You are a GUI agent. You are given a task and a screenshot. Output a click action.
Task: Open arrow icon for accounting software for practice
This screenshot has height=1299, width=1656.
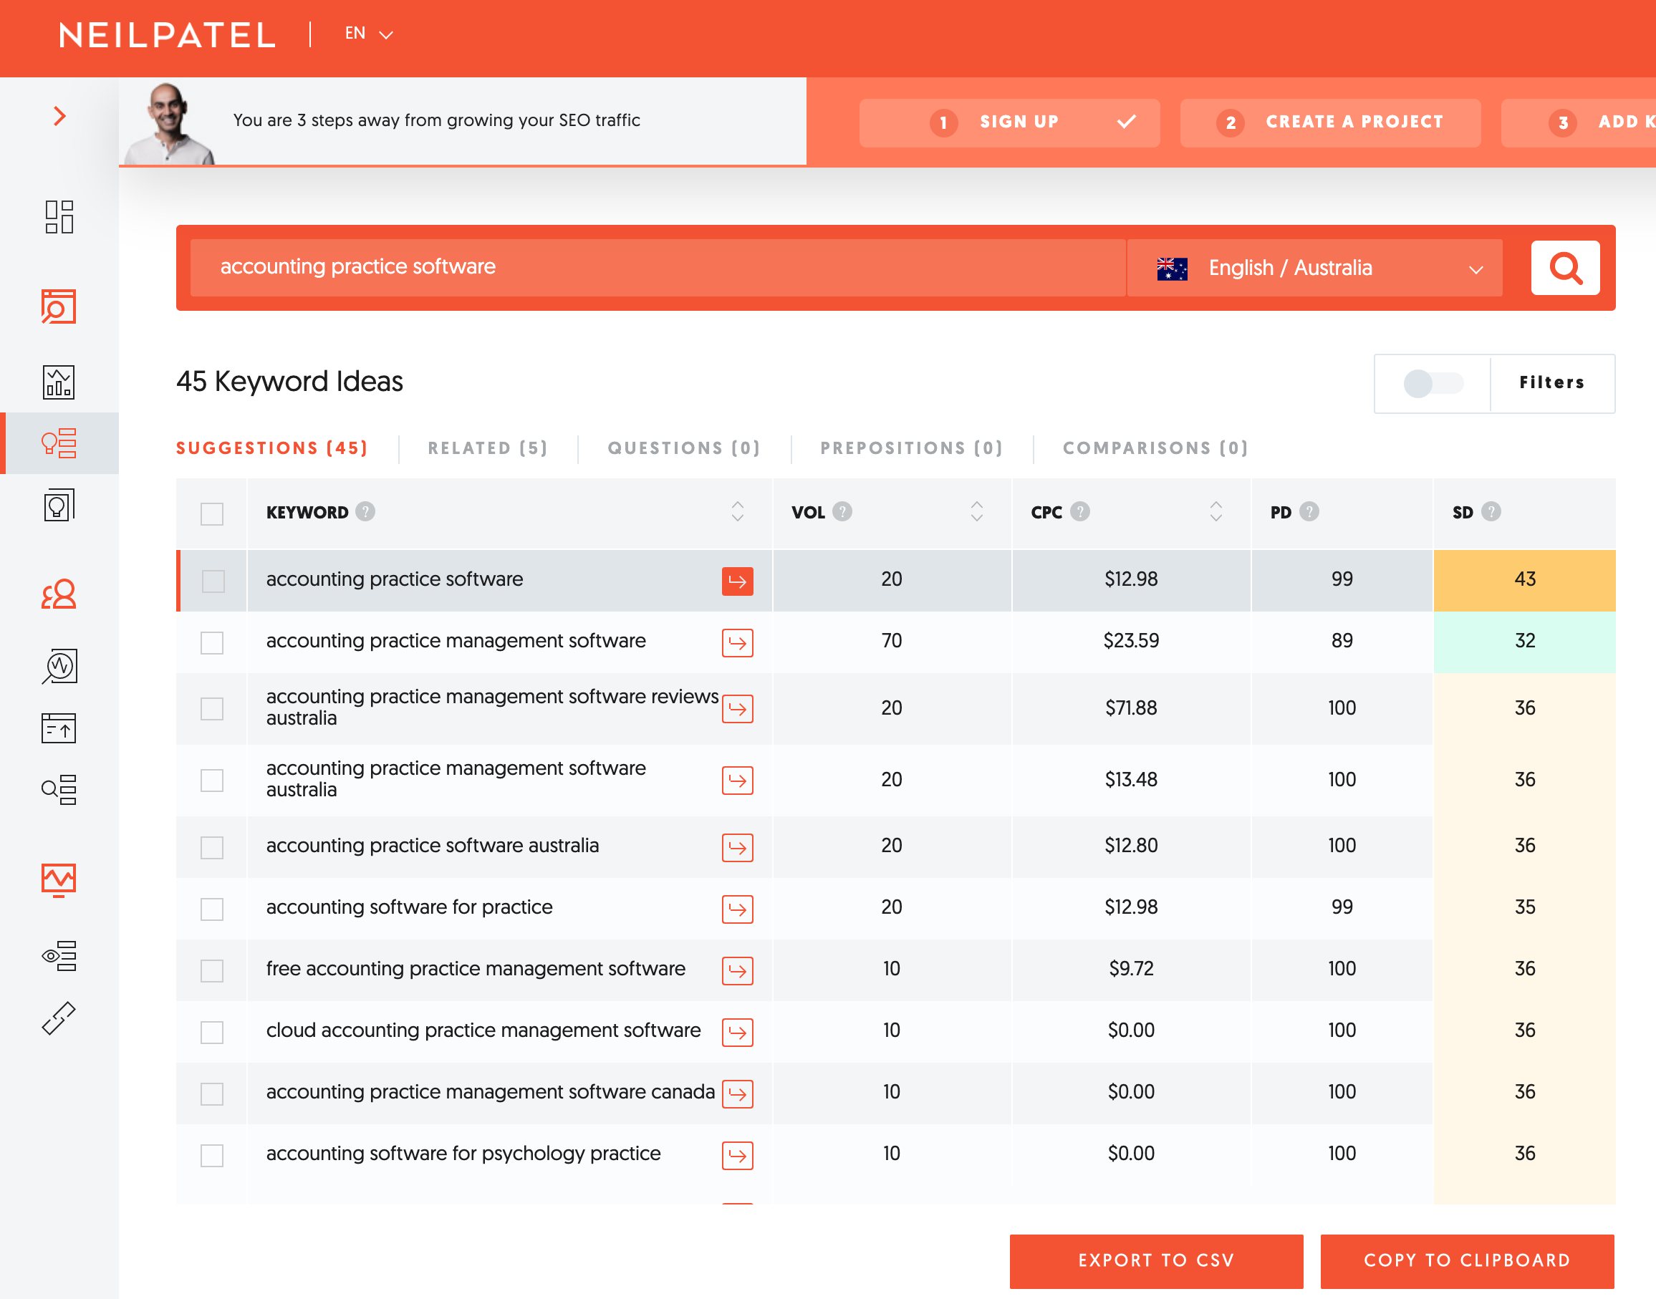[737, 909]
